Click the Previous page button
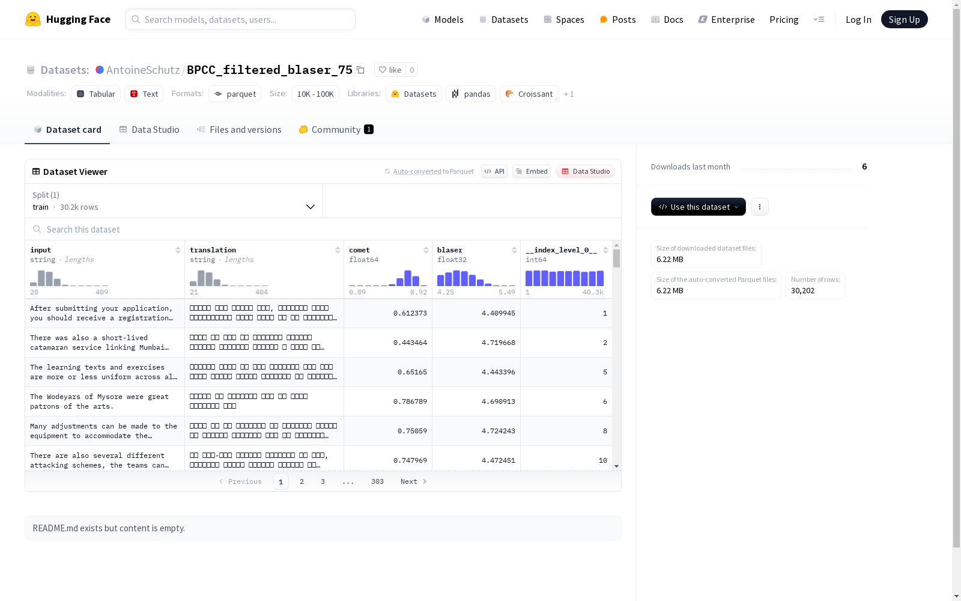The image size is (961, 601). (240, 481)
